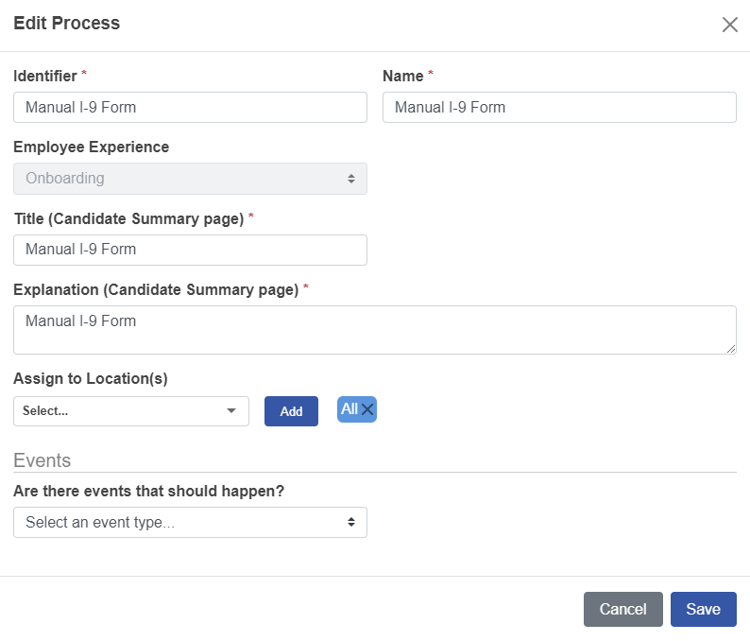Screen dimensions: 750x641
Task: Expand 'Select an event type...' dropdown
Action: coord(189,522)
